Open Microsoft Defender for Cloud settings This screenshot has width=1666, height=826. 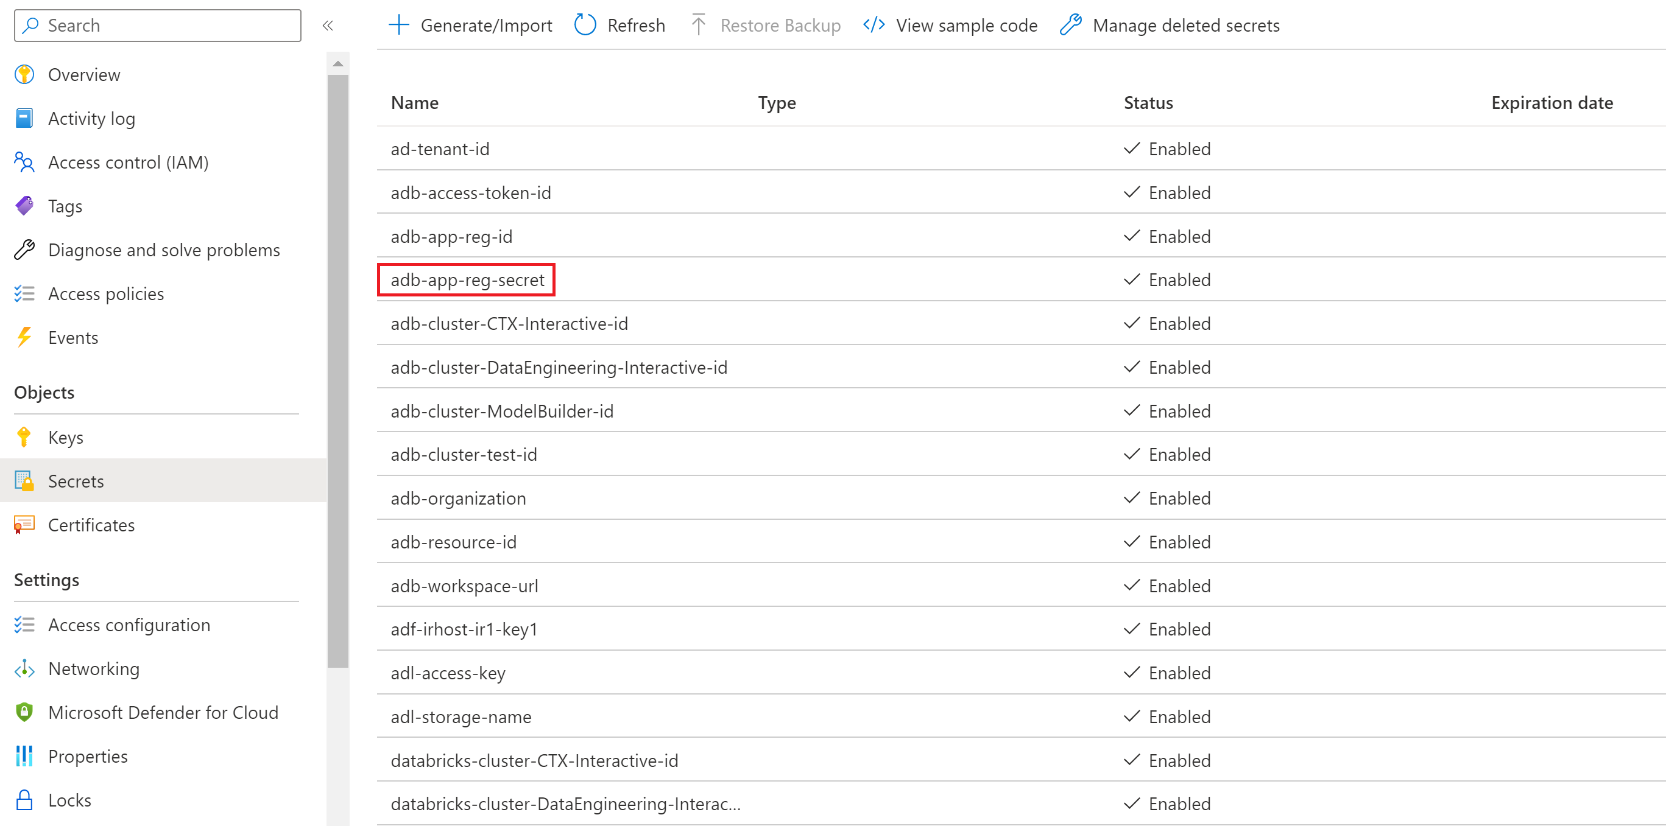pos(163,712)
